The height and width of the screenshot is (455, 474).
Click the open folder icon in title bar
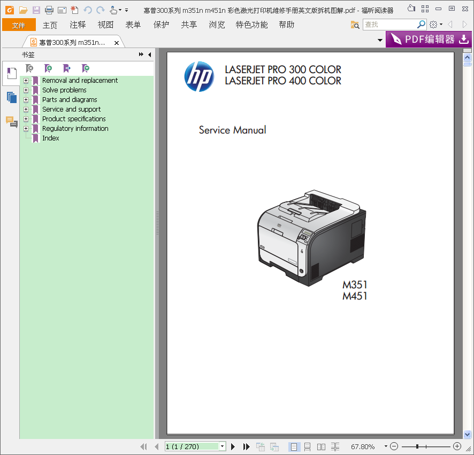click(24, 10)
